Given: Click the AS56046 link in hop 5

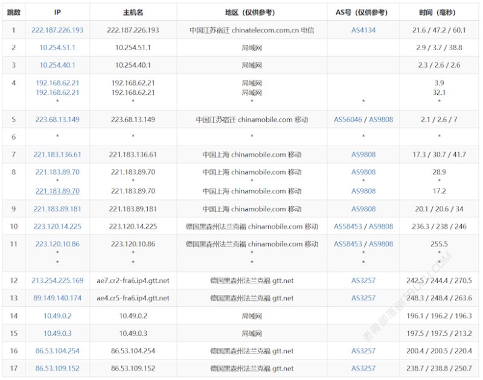Looking at the screenshot, I should [x=348, y=120].
